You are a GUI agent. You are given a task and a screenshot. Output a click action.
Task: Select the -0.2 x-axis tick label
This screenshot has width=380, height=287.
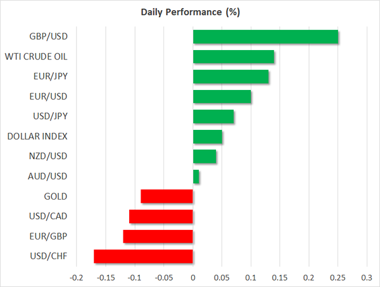pos(76,277)
